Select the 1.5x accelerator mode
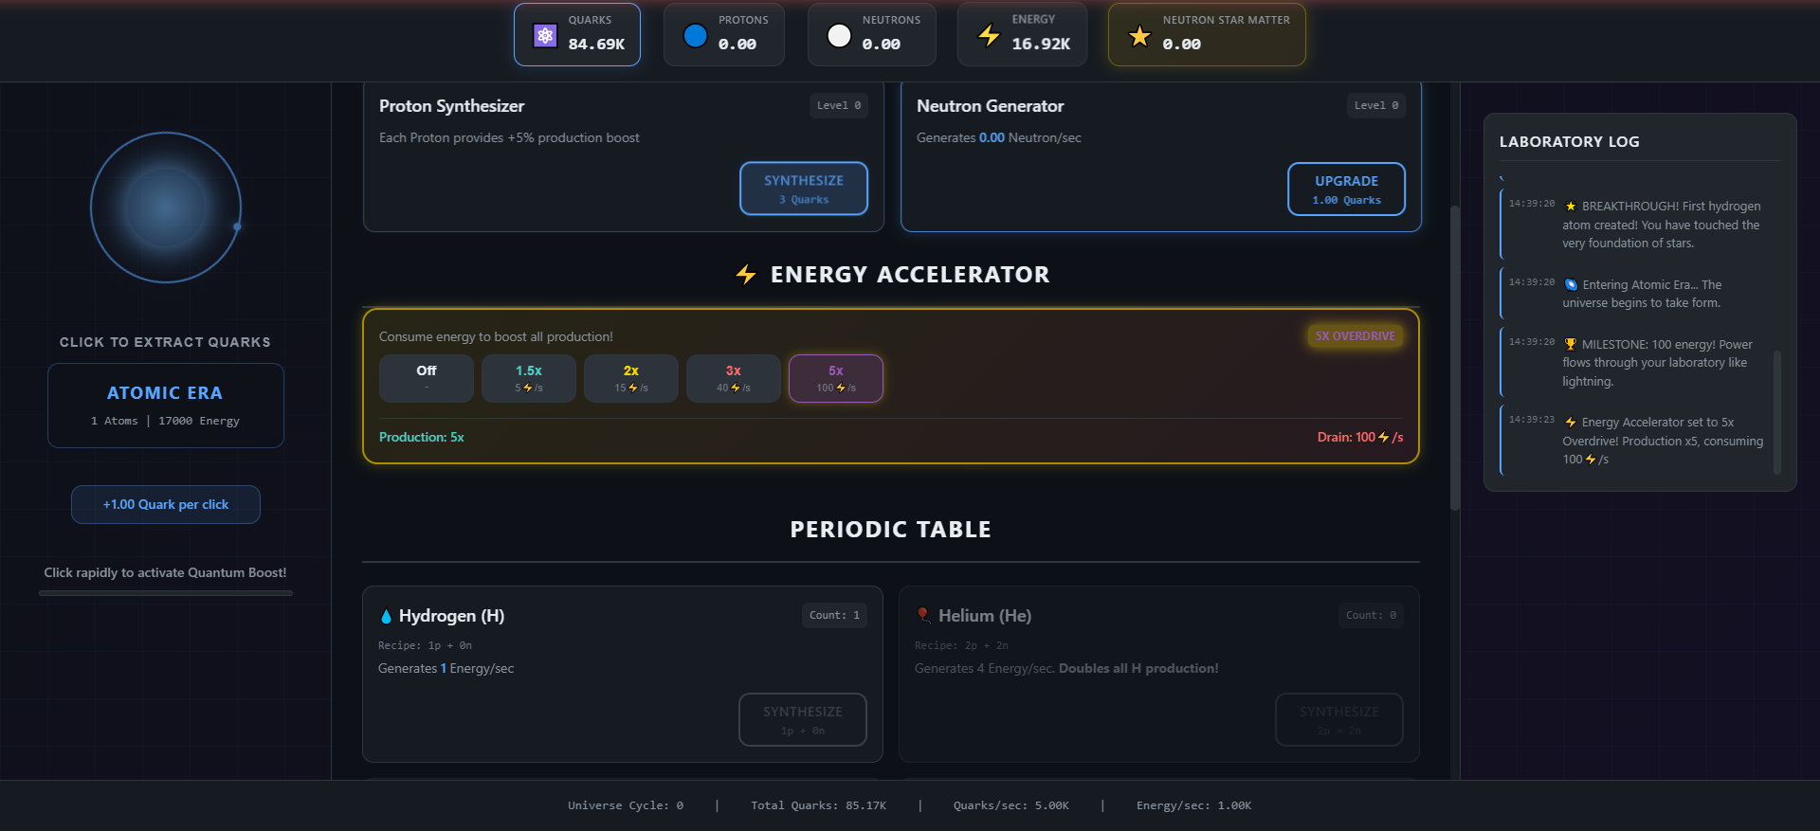Image resolution: width=1820 pixels, height=831 pixels. [529, 378]
